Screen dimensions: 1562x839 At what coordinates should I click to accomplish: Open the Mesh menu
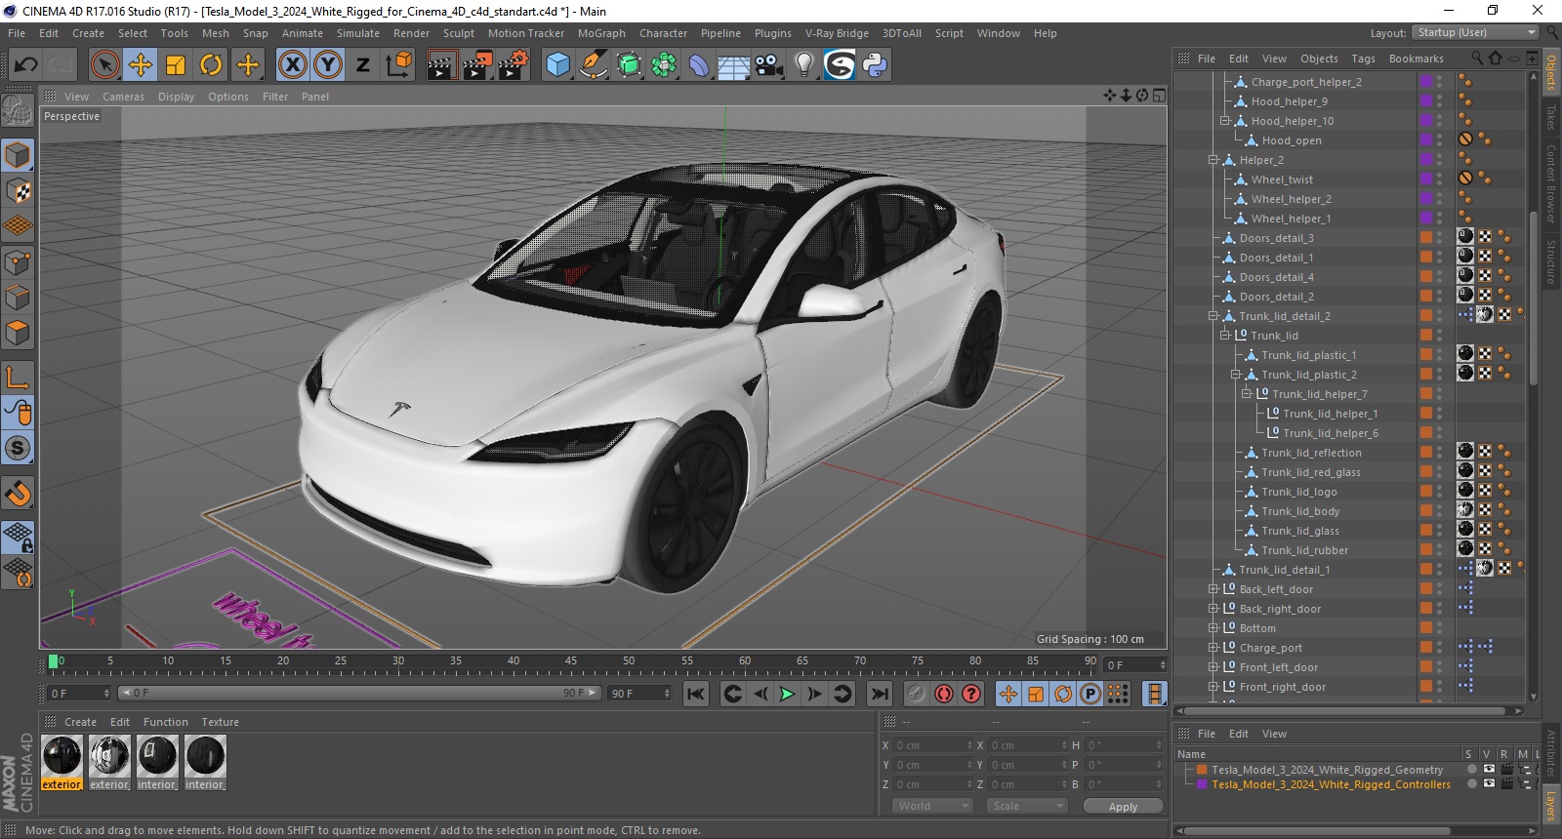point(215,33)
